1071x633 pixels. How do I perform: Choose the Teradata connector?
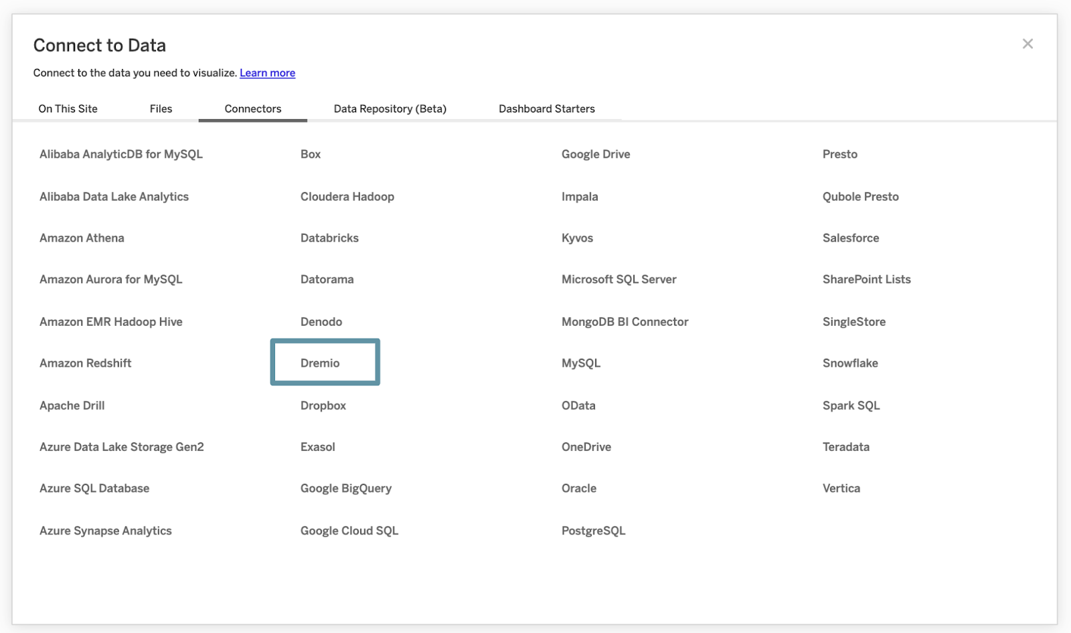tap(845, 446)
